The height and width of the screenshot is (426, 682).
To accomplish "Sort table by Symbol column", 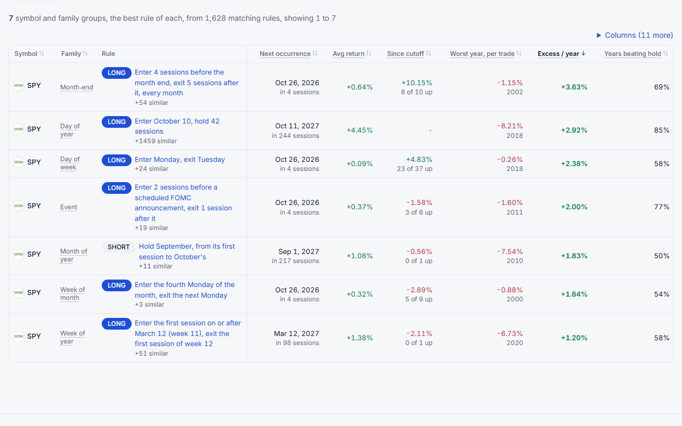I will pyautogui.click(x=29, y=54).
